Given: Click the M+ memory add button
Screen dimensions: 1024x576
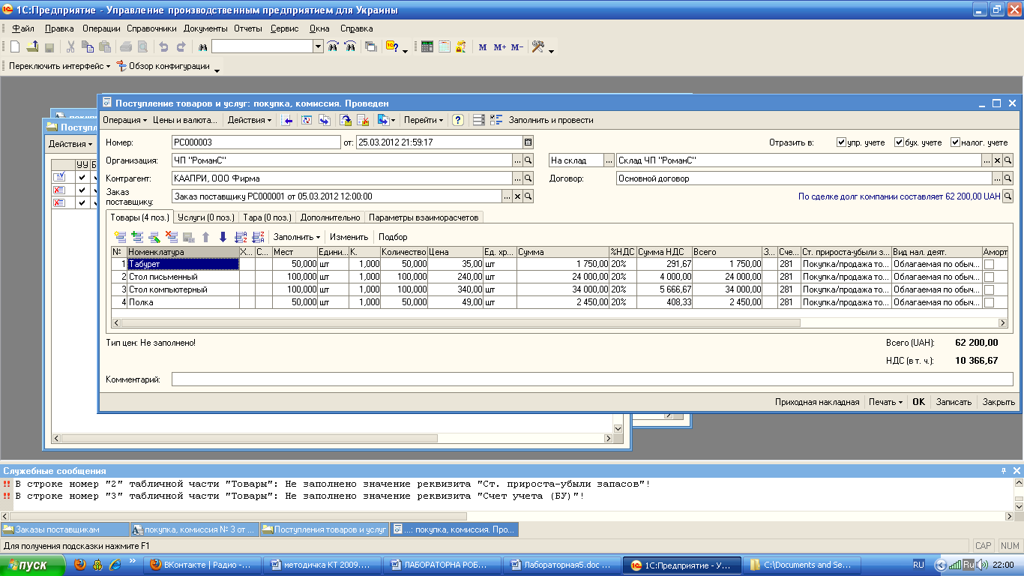Looking at the screenshot, I should point(500,46).
